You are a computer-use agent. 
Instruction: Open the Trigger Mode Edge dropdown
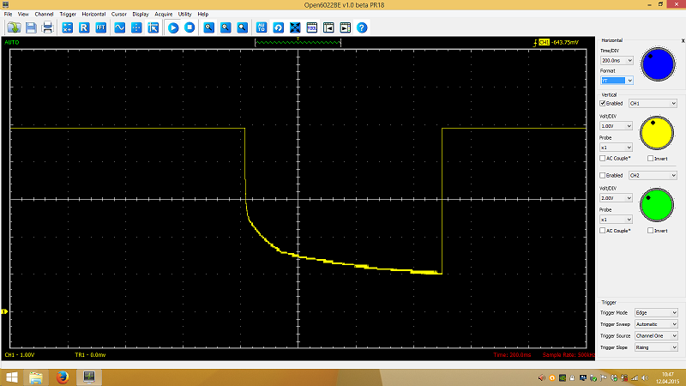tap(656, 313)
